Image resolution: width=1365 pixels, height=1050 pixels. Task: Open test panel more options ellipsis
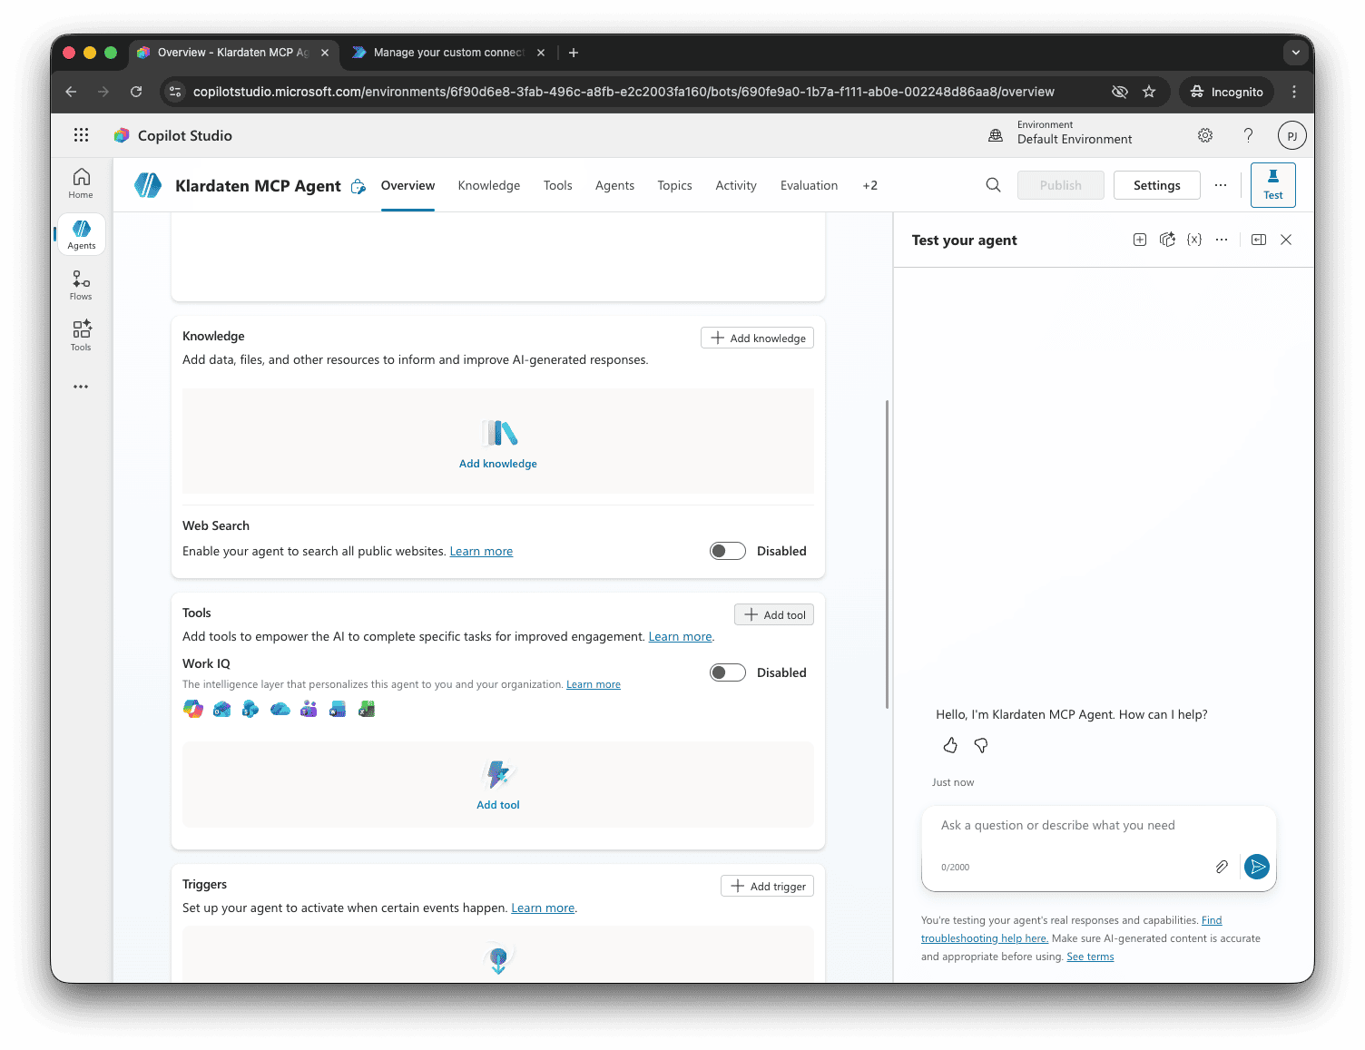(1222, 240)
